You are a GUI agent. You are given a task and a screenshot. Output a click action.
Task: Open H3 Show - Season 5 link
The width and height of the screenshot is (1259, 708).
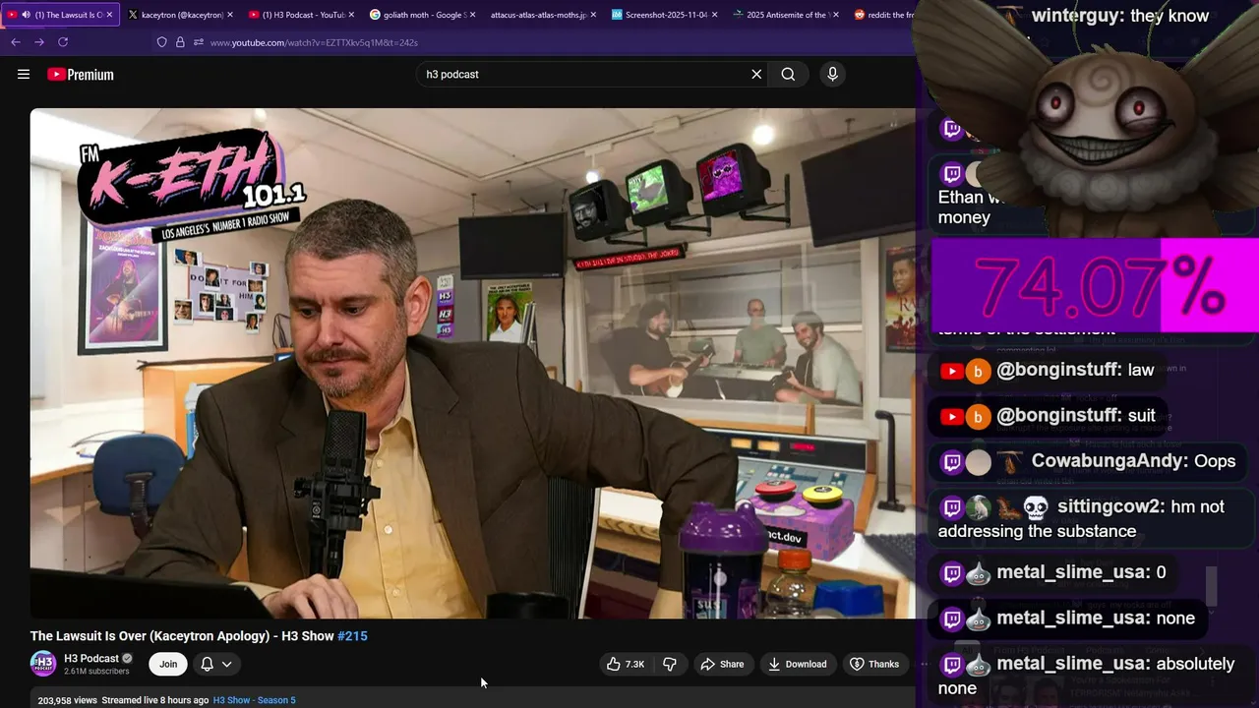pyautogui.click(x=255, y=700)
